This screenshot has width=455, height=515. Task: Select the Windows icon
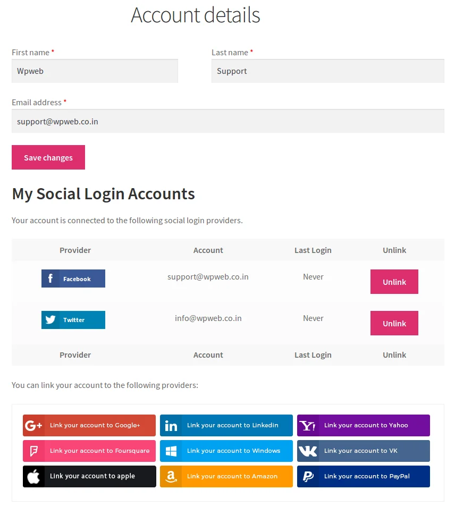[x=171, y=451]
